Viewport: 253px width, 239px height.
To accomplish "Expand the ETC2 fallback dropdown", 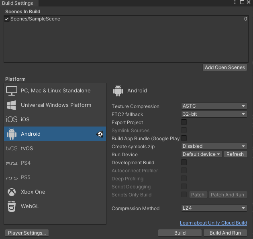I will [214, 114].
